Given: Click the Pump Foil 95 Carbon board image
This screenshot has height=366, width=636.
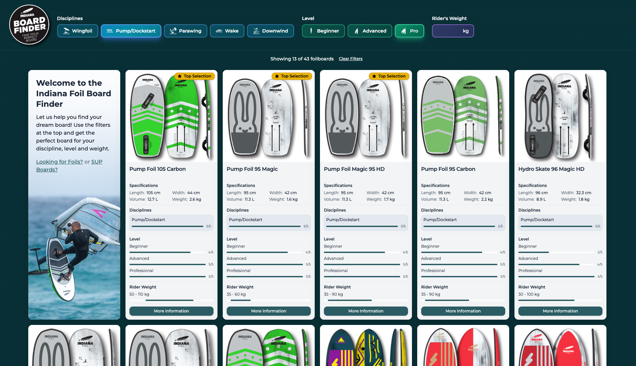Looking at the screenshot, I should pos(463,116).
